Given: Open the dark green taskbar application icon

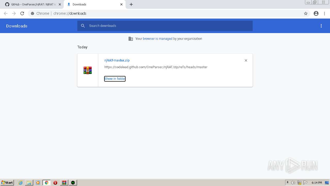Looking at the screenshot, I should pos(73,183).
